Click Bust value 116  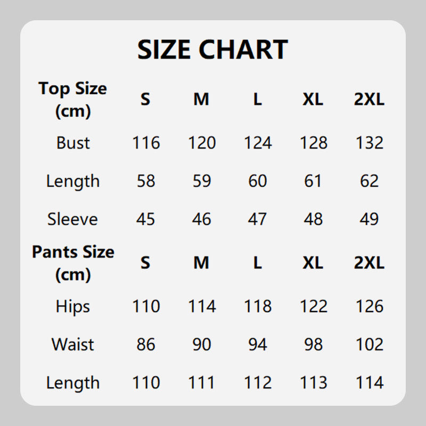click(x=146, y=143)
